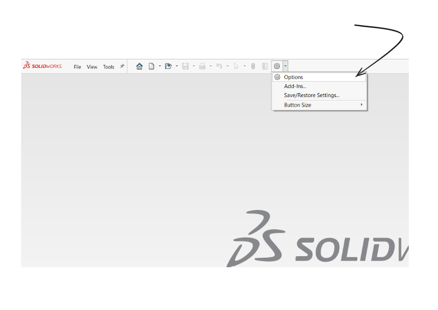Viewport: 438px width, 310px height.
Task: Click the Open file folder icon
Action: click(x=168, y=66)
